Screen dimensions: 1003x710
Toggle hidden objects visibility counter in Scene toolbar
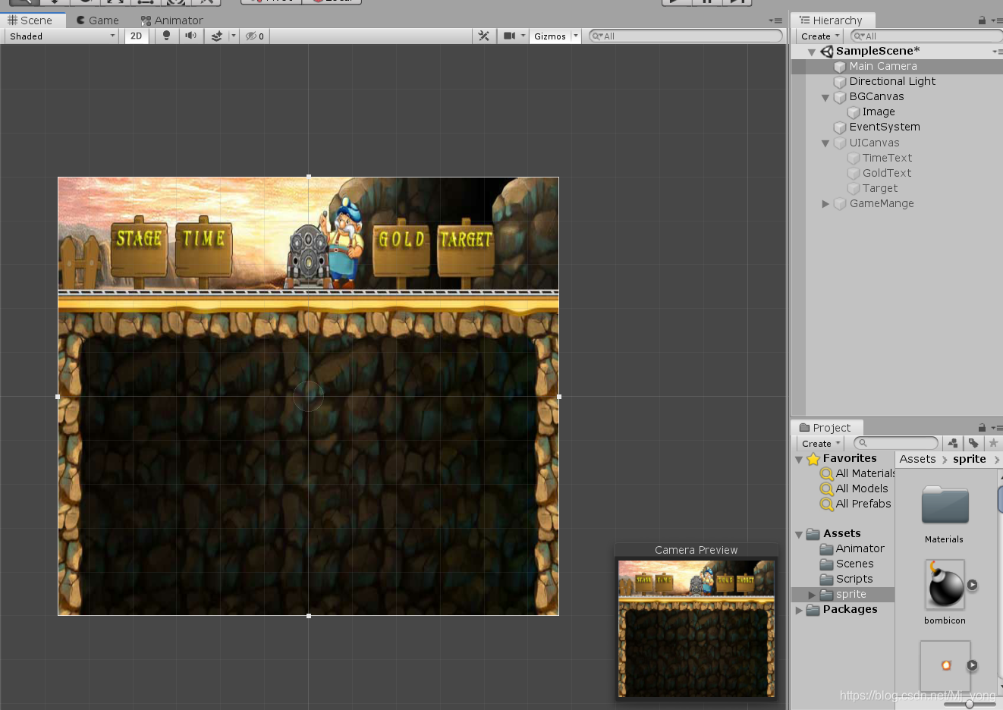point(255,36)
